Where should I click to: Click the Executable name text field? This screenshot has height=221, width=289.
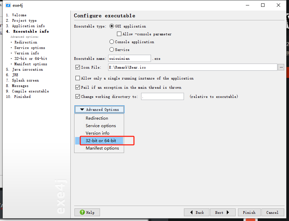(x=129, y=58)
